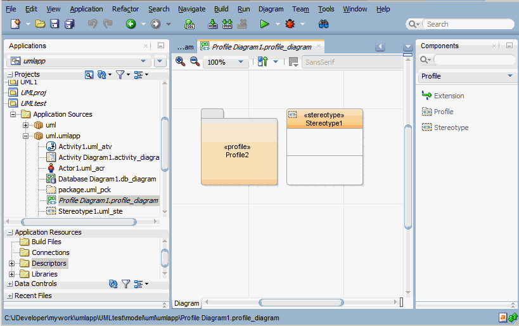Click the gray Forward navigation icon

(155, 24)
